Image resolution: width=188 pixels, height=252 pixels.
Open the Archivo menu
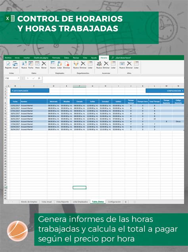coord(8,58)
